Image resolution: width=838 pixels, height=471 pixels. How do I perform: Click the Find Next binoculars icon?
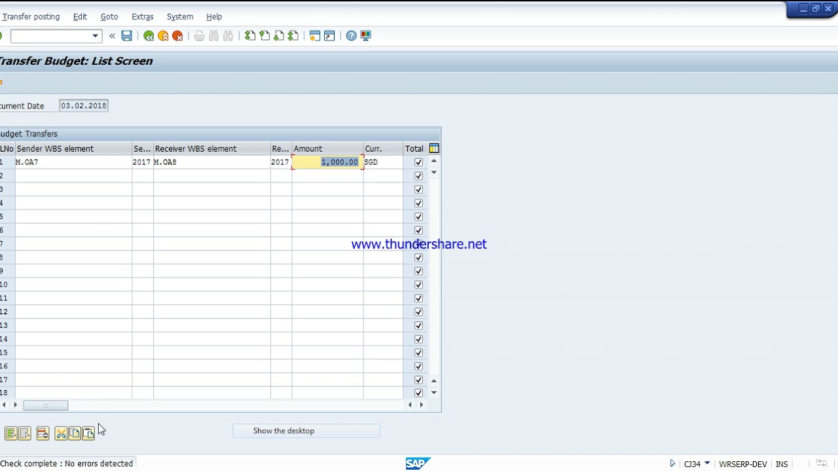point(228,36)
